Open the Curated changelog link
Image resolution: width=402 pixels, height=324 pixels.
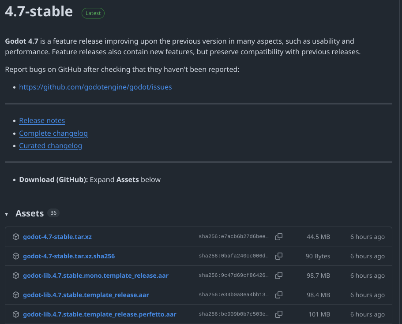(50, 145)
